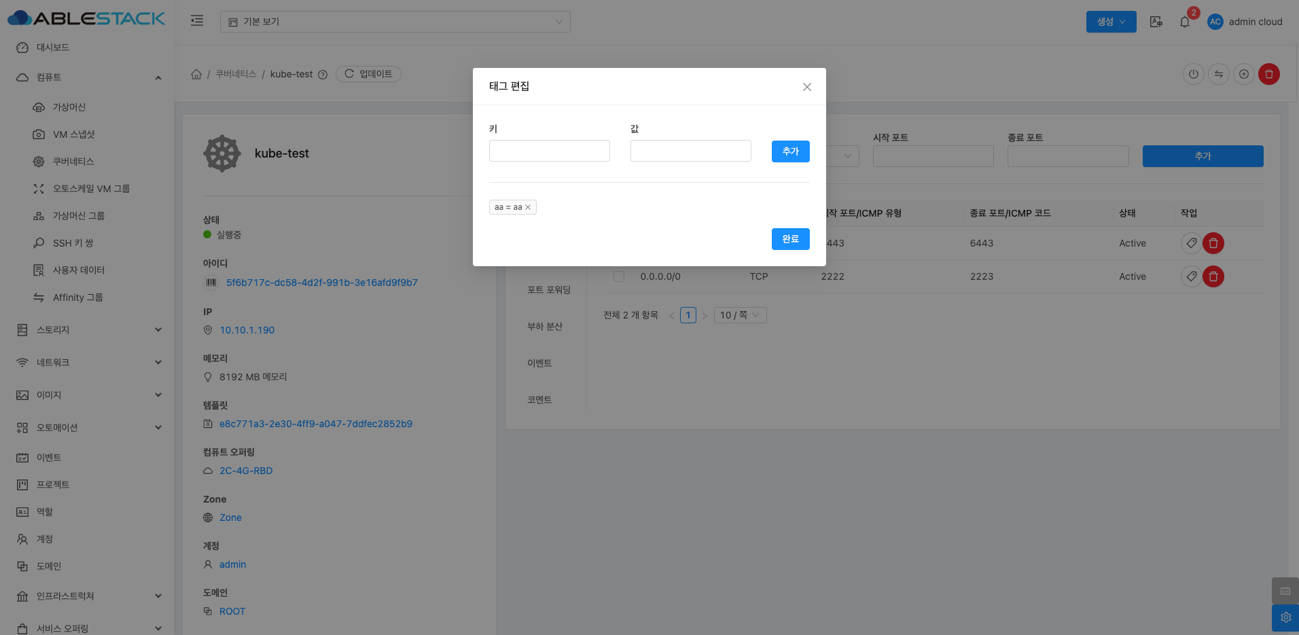
Task: Click the red delete cluster icon
Action: coord(1268,74)
